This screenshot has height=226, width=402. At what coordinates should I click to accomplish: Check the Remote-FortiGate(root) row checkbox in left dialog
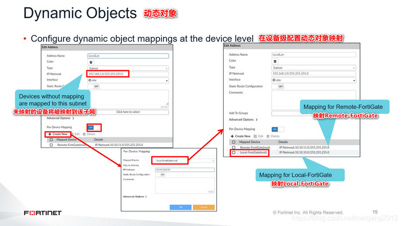click(x=51, y=145)
